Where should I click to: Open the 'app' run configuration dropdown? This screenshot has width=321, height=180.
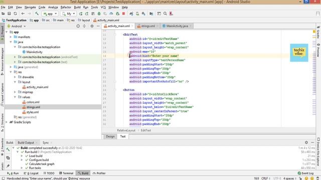click(x=50, y=13)
